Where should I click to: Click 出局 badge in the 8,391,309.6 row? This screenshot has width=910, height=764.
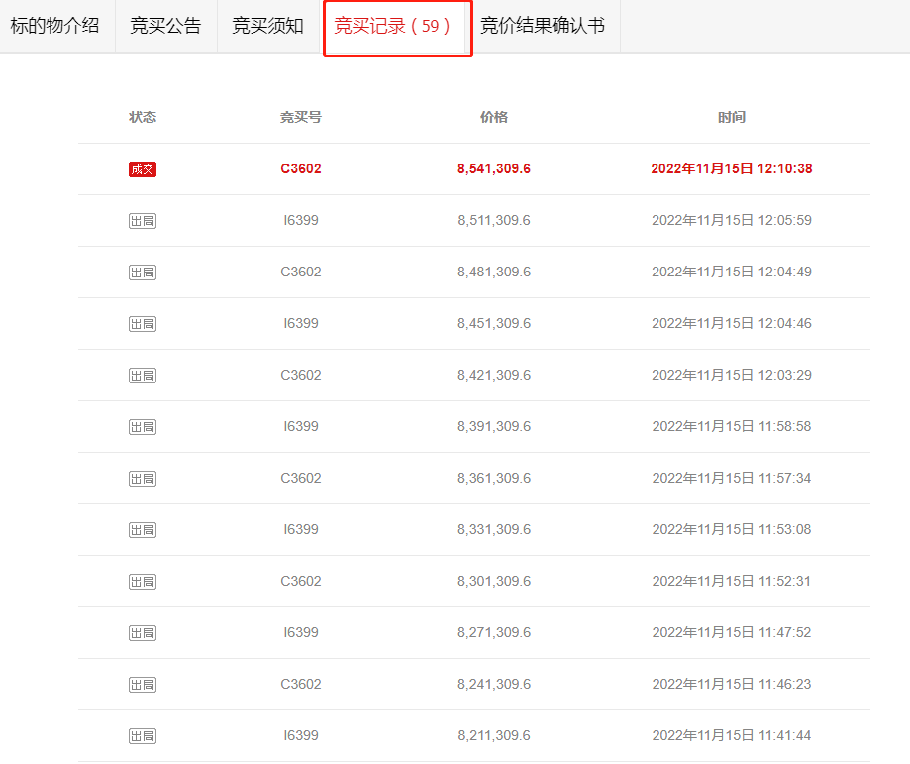point(143,427)
